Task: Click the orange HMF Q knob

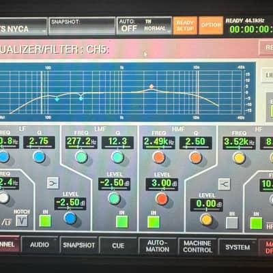Action: (195, 158)
